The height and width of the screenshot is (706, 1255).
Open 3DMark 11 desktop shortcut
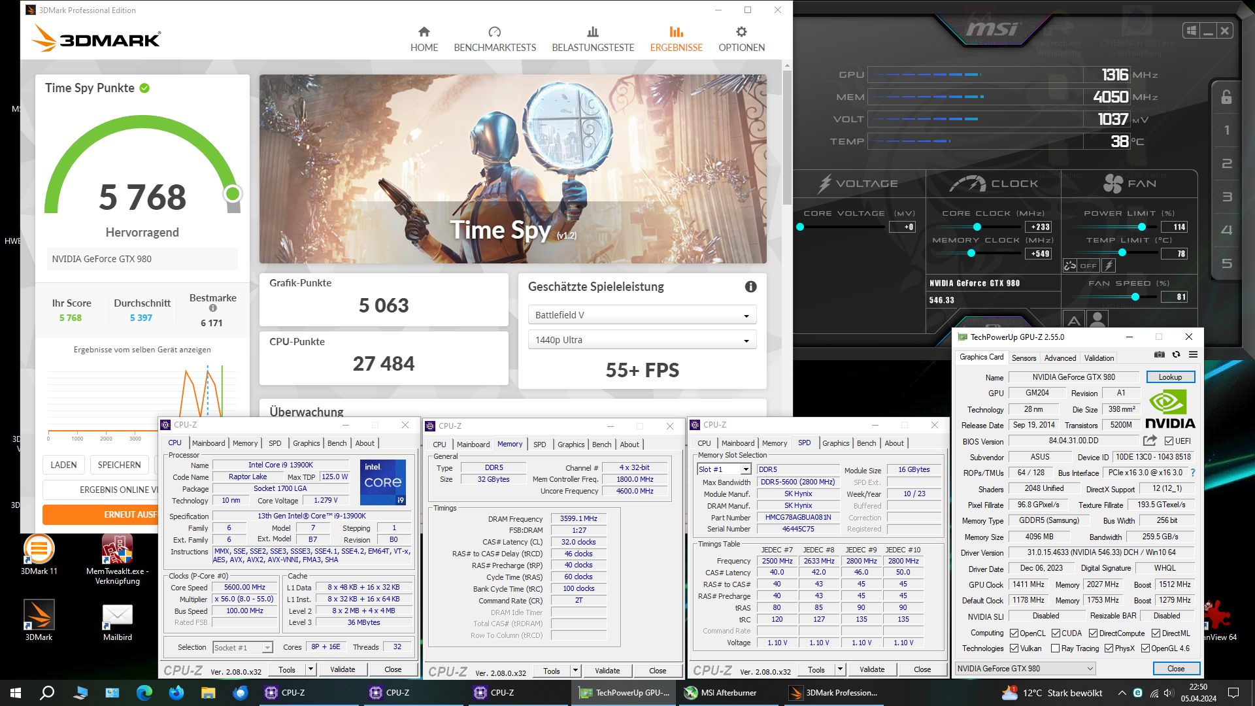39,555
